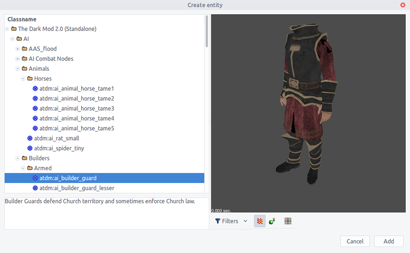Click the horse_tame3 entity class icon

click(x=35, y=108)
